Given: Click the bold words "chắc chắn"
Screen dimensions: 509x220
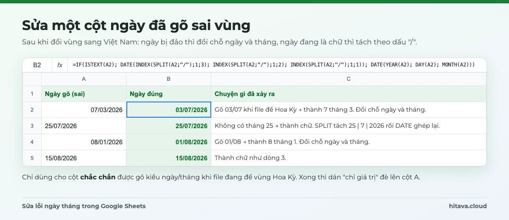Looking at the screenshot, I should pyautogui.click(x=98, y=177).
